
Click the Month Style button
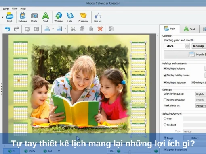[x=185, y=54]
